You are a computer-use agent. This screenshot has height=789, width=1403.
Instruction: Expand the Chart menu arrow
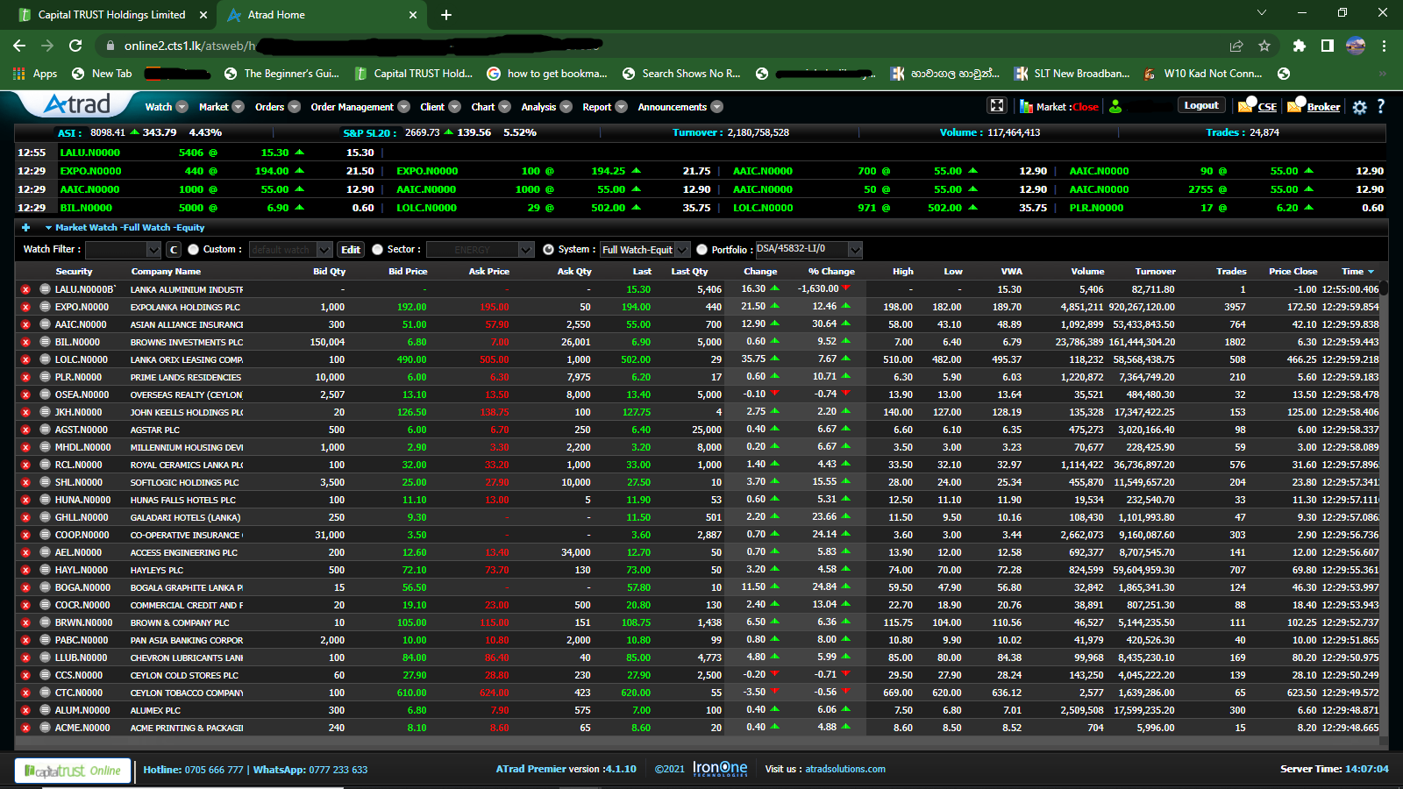504,107
